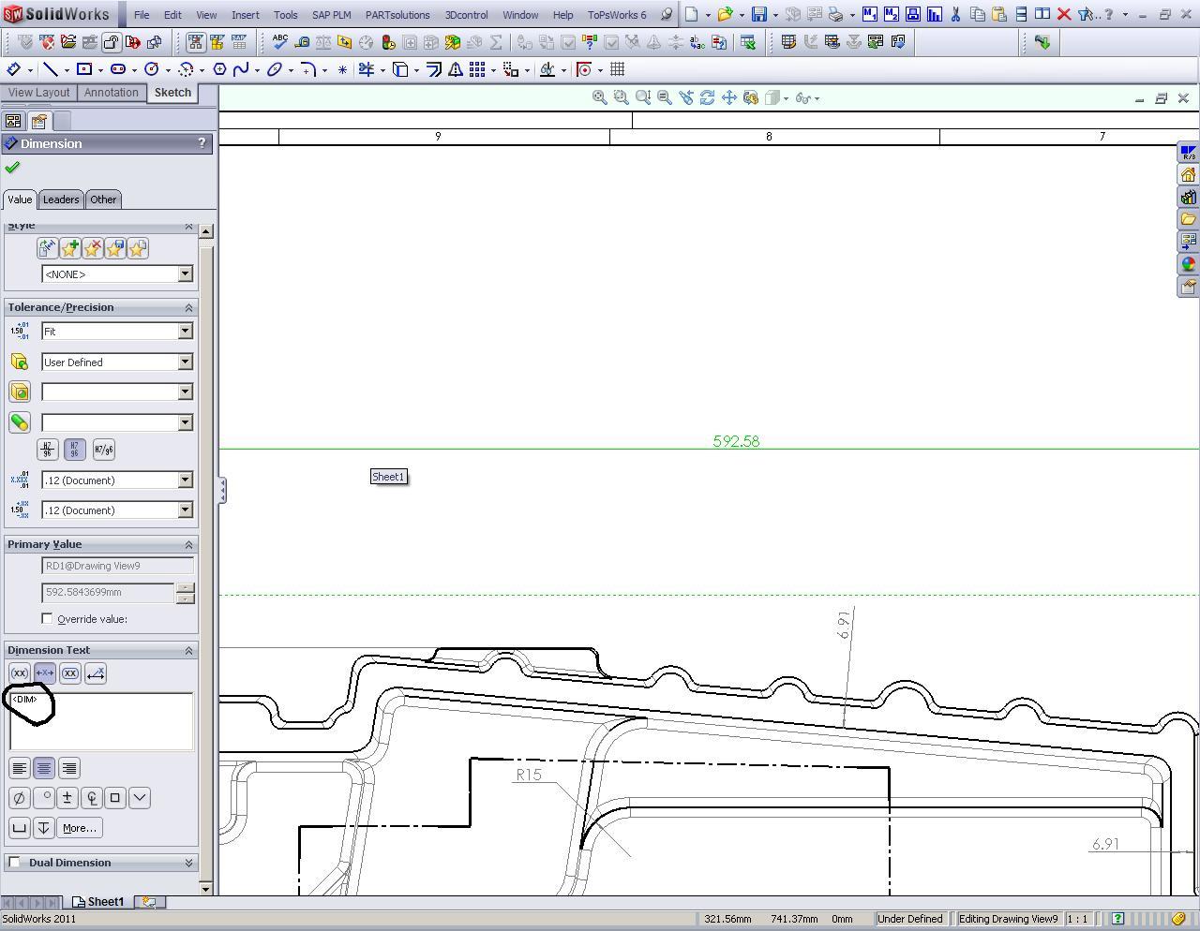
Task: Toggle Add Parentheses for dimension text
Action: pyautogui.click(x=20, y=673)
